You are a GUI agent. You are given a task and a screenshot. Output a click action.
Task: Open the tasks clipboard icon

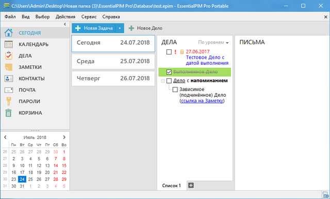(x=9, y=56)
